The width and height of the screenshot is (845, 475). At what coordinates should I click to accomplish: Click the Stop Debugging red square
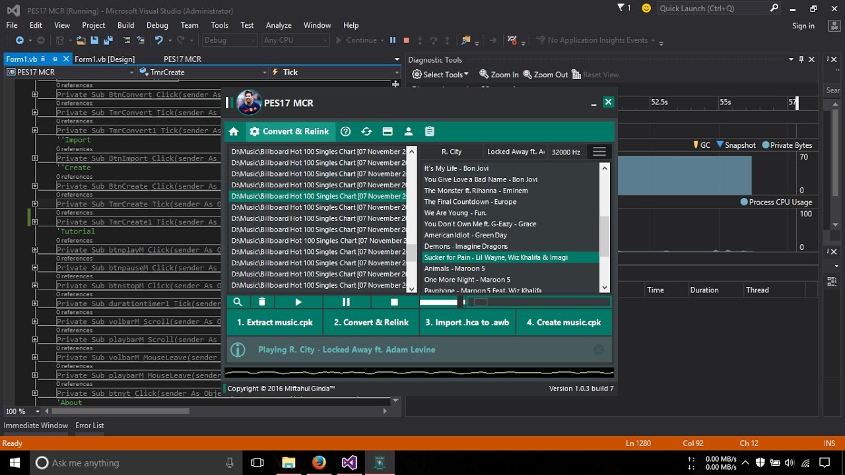point(407,40)
